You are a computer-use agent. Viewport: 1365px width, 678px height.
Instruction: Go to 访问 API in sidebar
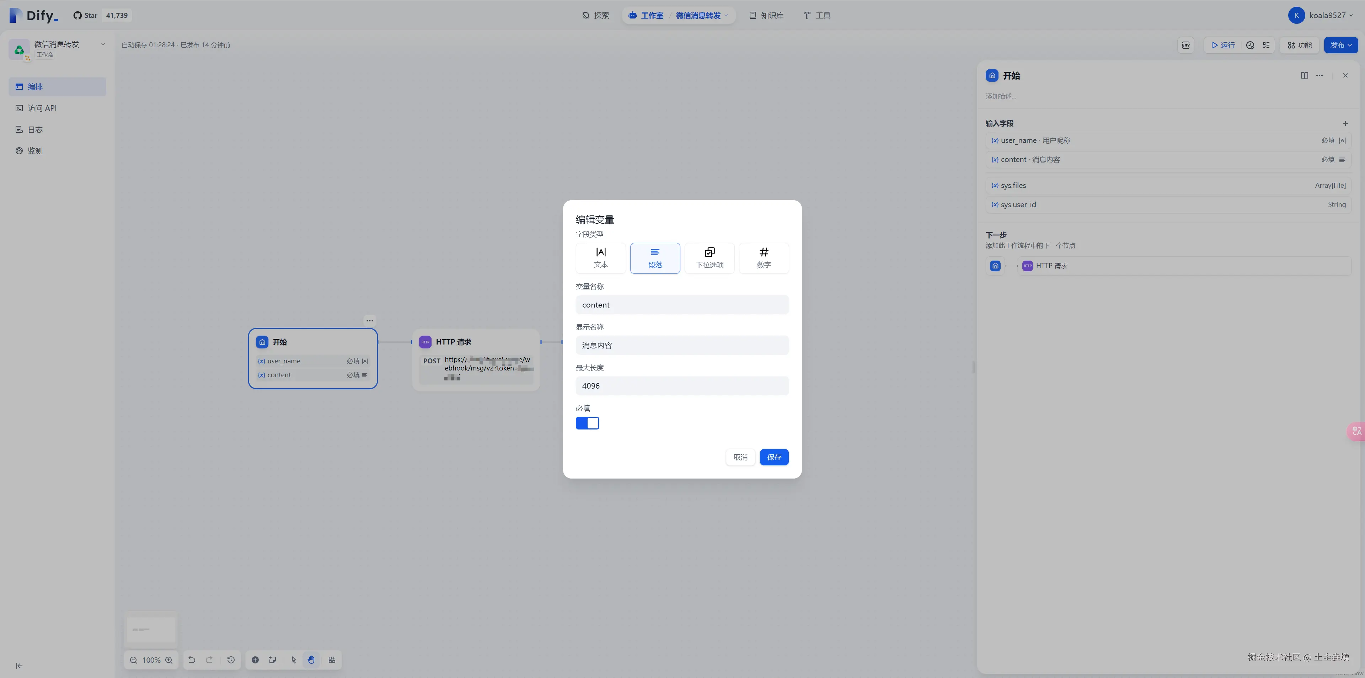42,108
